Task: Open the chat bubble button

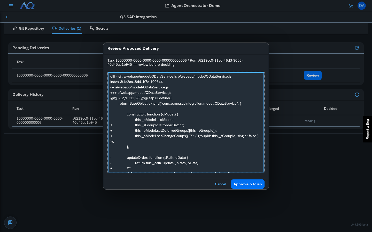Action: pos(10,223)
